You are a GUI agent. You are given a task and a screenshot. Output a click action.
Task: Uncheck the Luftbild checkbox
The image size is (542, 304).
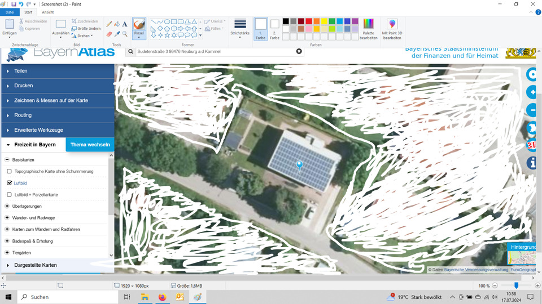pyautogui.click(x=10, y=183)
